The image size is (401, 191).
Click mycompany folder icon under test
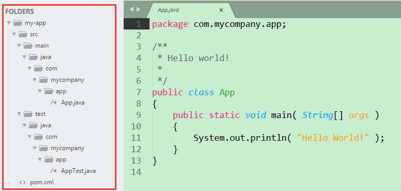pos(43,148)
